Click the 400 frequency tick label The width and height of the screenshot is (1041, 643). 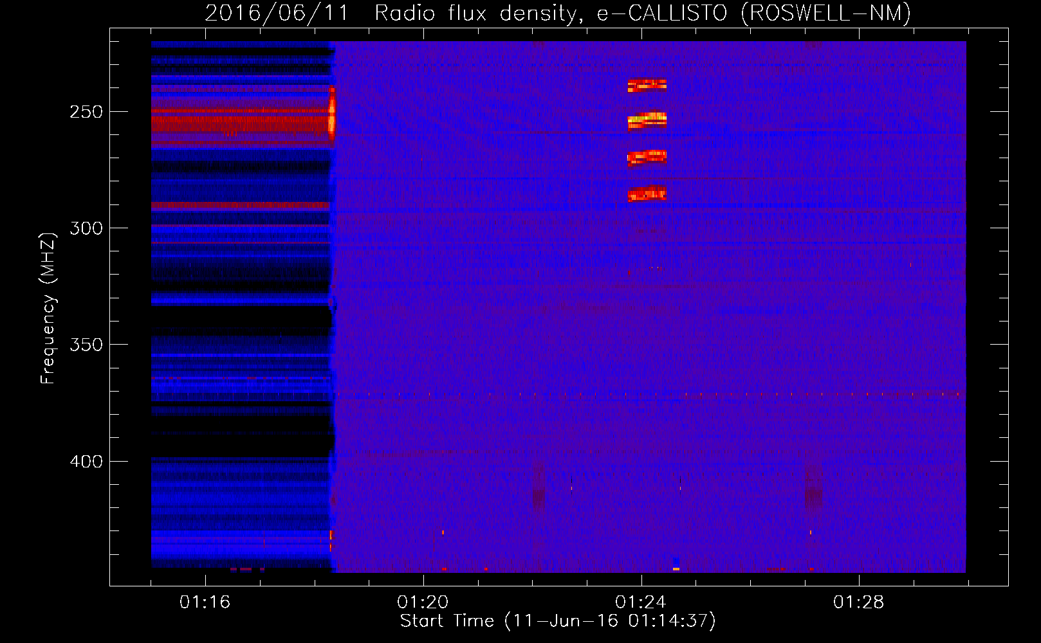[x=86, y=462]
